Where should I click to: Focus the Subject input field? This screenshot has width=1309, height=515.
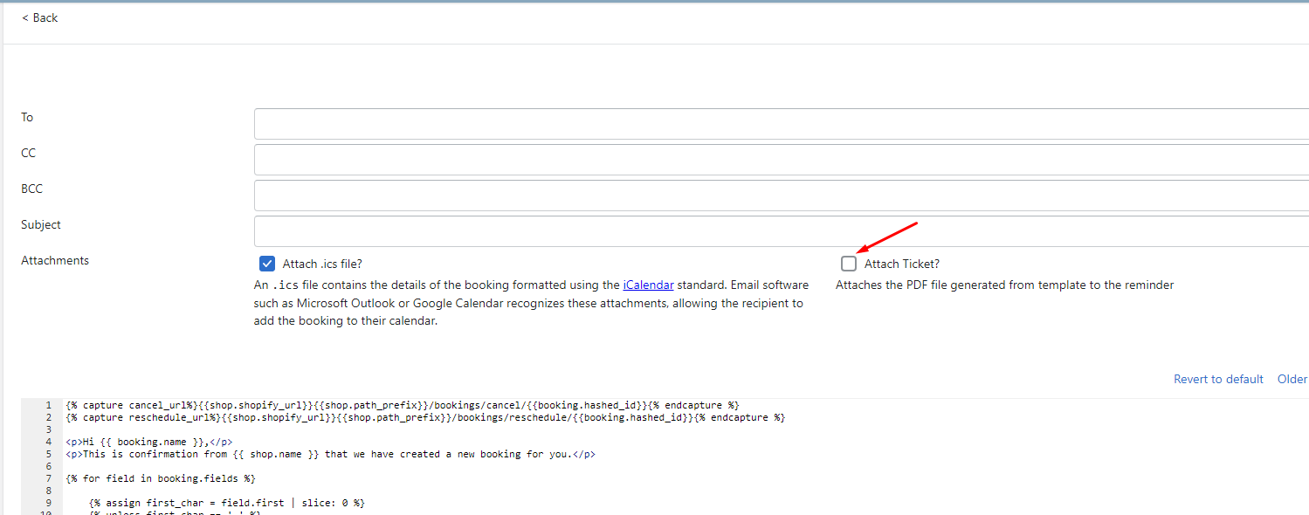point(782,231)
